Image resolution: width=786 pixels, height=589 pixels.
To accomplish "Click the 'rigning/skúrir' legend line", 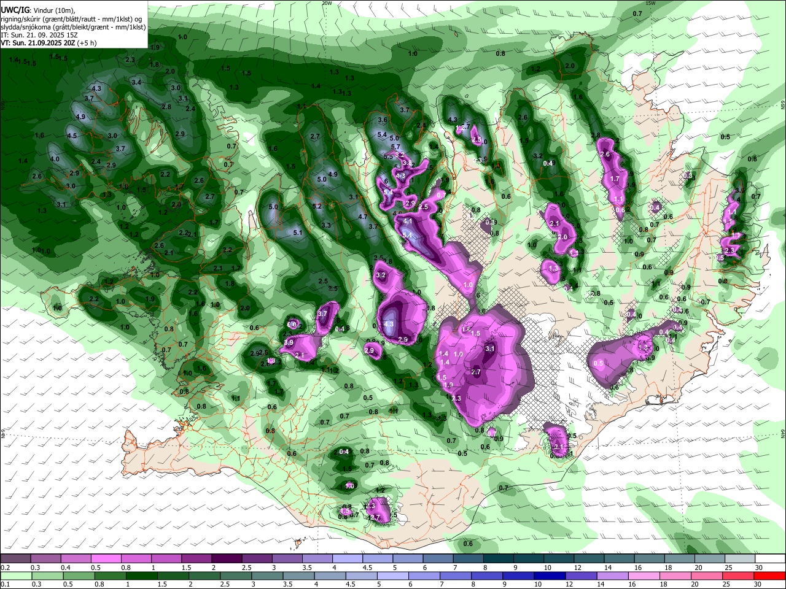I will tap(72, 18).
